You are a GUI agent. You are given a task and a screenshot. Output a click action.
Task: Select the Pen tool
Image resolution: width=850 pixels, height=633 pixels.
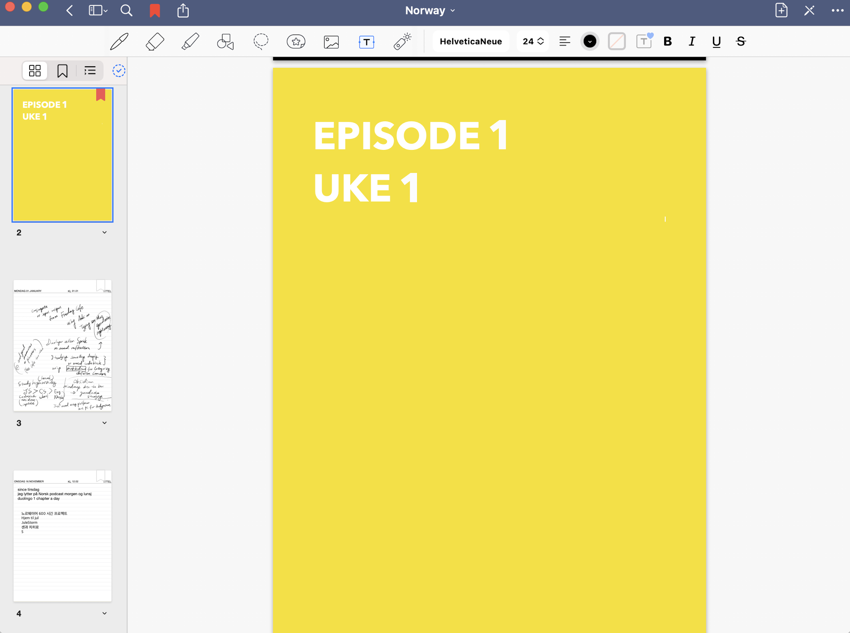click(x=119, y=41)
